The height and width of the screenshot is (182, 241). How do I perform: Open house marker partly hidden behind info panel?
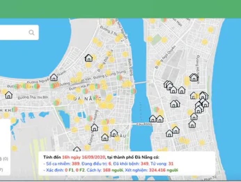click(77, 150)
